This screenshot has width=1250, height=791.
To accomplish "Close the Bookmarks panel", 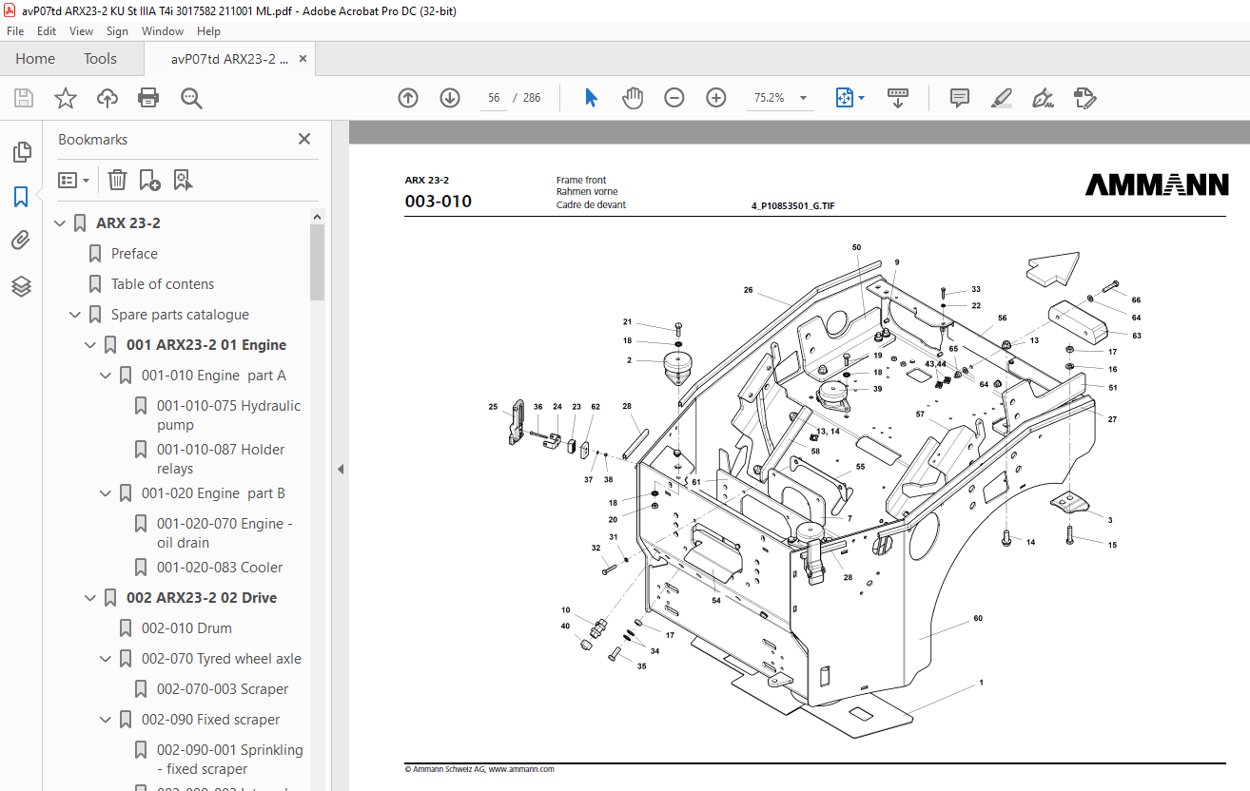I will [x=304, y=139].
